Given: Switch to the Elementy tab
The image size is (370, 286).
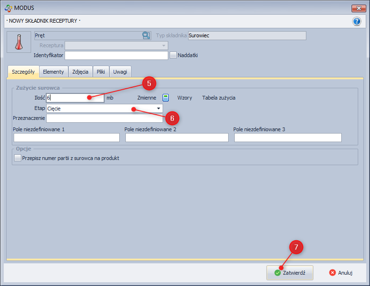Looking at the screenshot, I should [53, 72].
